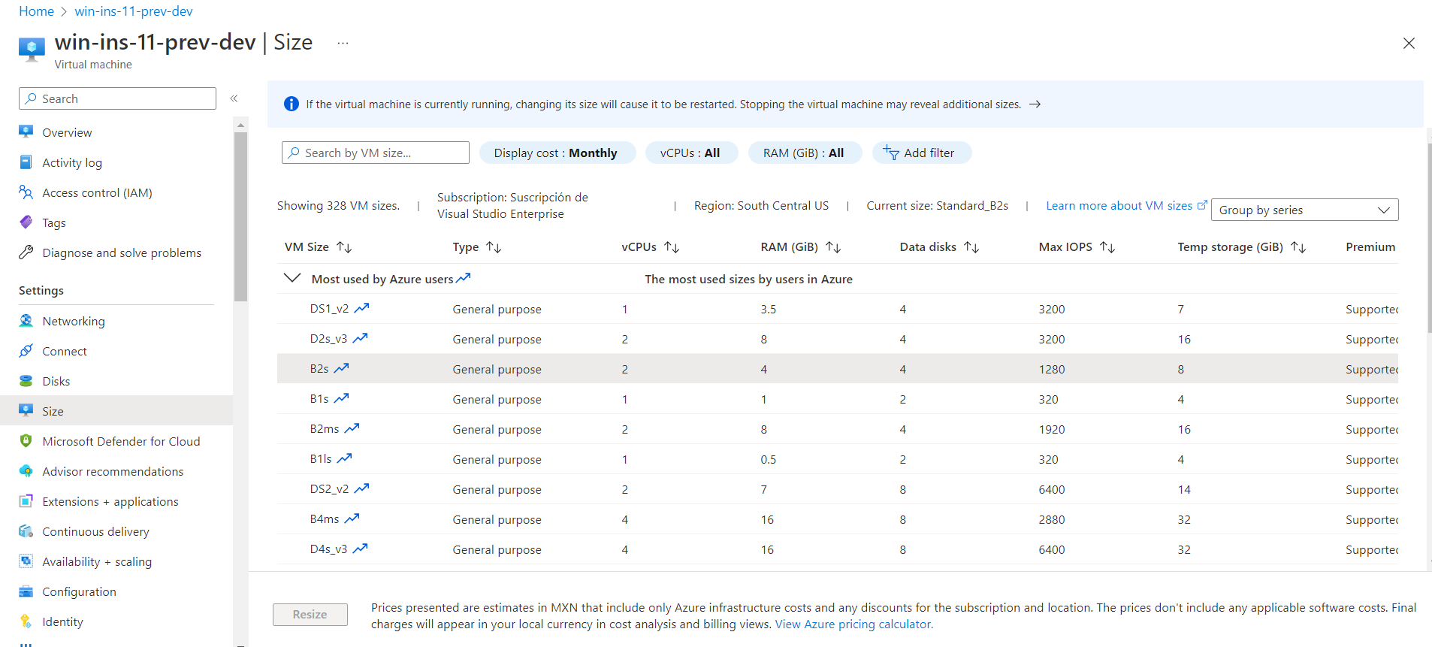Open the ellipsis more options menu

(x=343, y=44)
